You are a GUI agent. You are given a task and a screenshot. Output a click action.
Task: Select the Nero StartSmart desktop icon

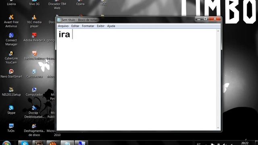pos(11,73)
